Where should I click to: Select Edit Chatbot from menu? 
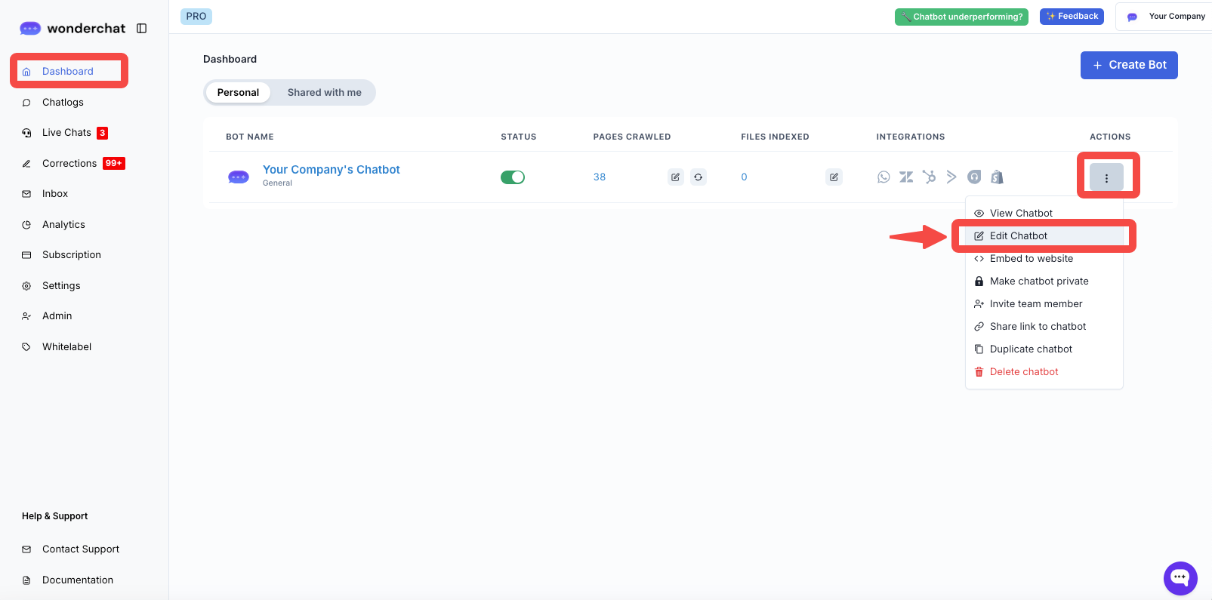1018,236
